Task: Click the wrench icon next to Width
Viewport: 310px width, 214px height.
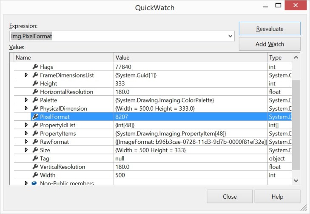Action: [35, 175]
